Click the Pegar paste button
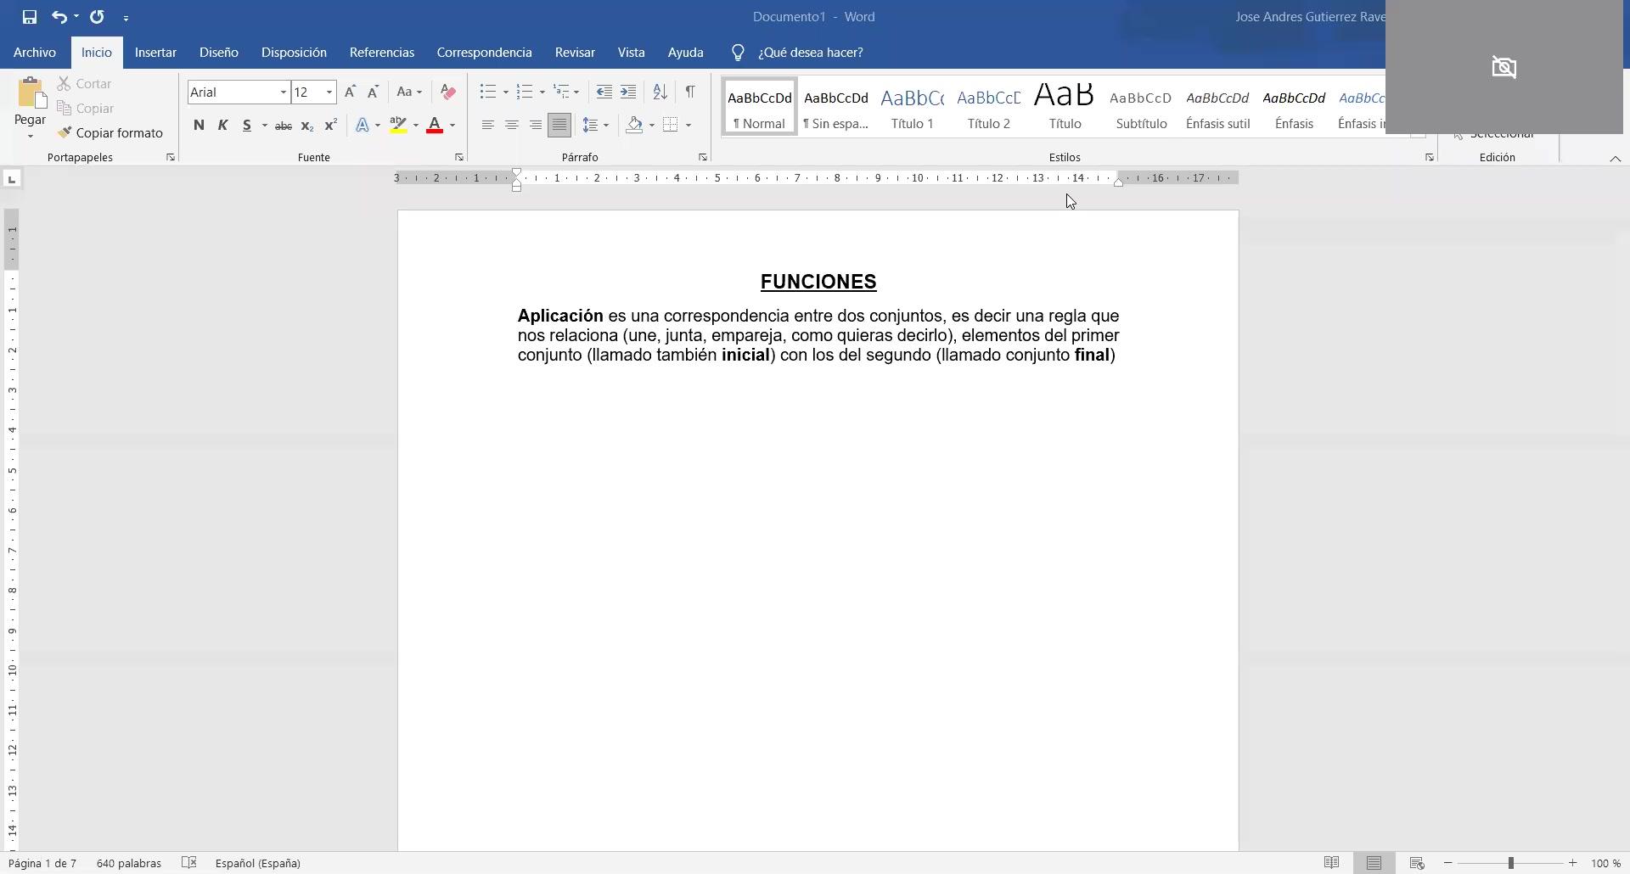 pyautogui.click(x=31, y=100)
